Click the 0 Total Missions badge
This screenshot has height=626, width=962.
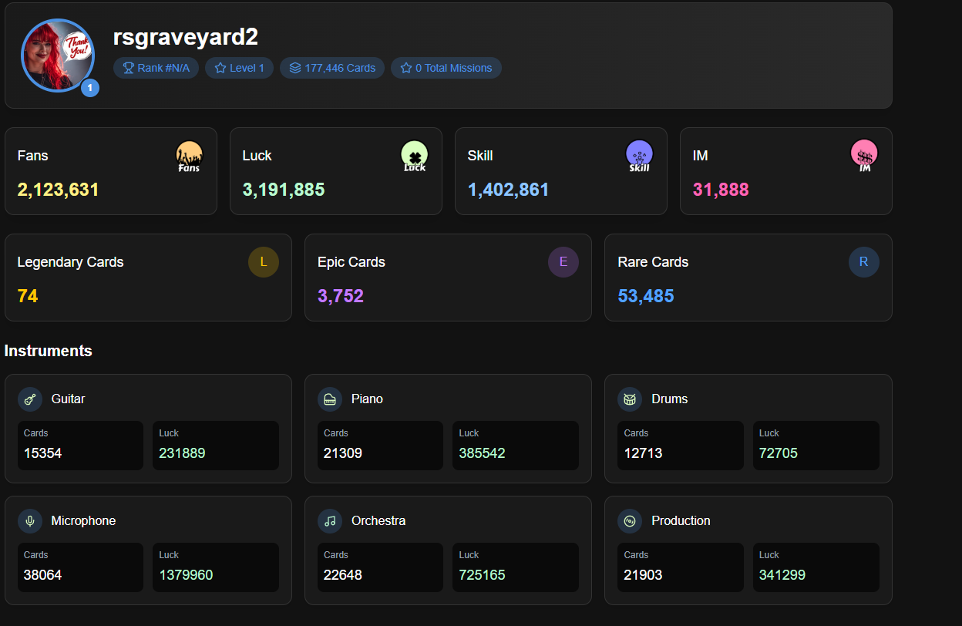click(x=446, y=68)
